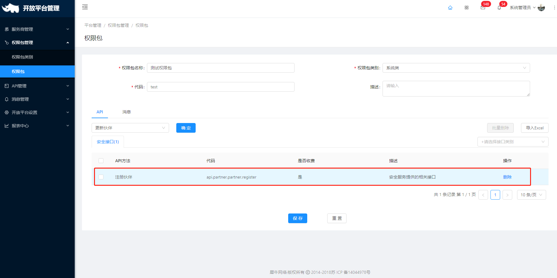This screenshot has height=278, width=557.
Task: Click the 代码 column header in table
Action: pos(211,161)
